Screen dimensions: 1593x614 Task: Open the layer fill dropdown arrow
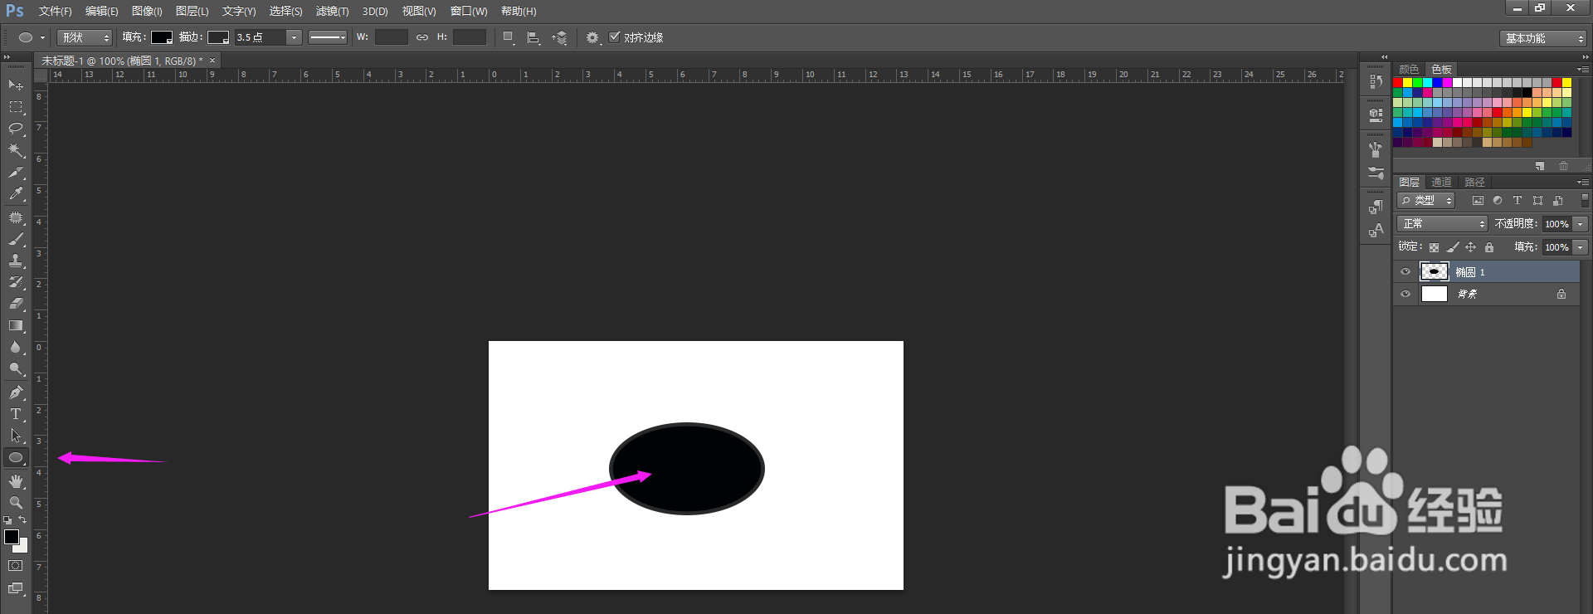[x=1581, y=247]
